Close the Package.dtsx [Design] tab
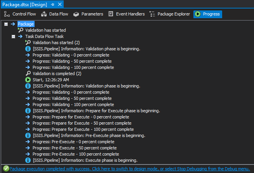This screenshot has width=254, height=173. coord(60,4)
